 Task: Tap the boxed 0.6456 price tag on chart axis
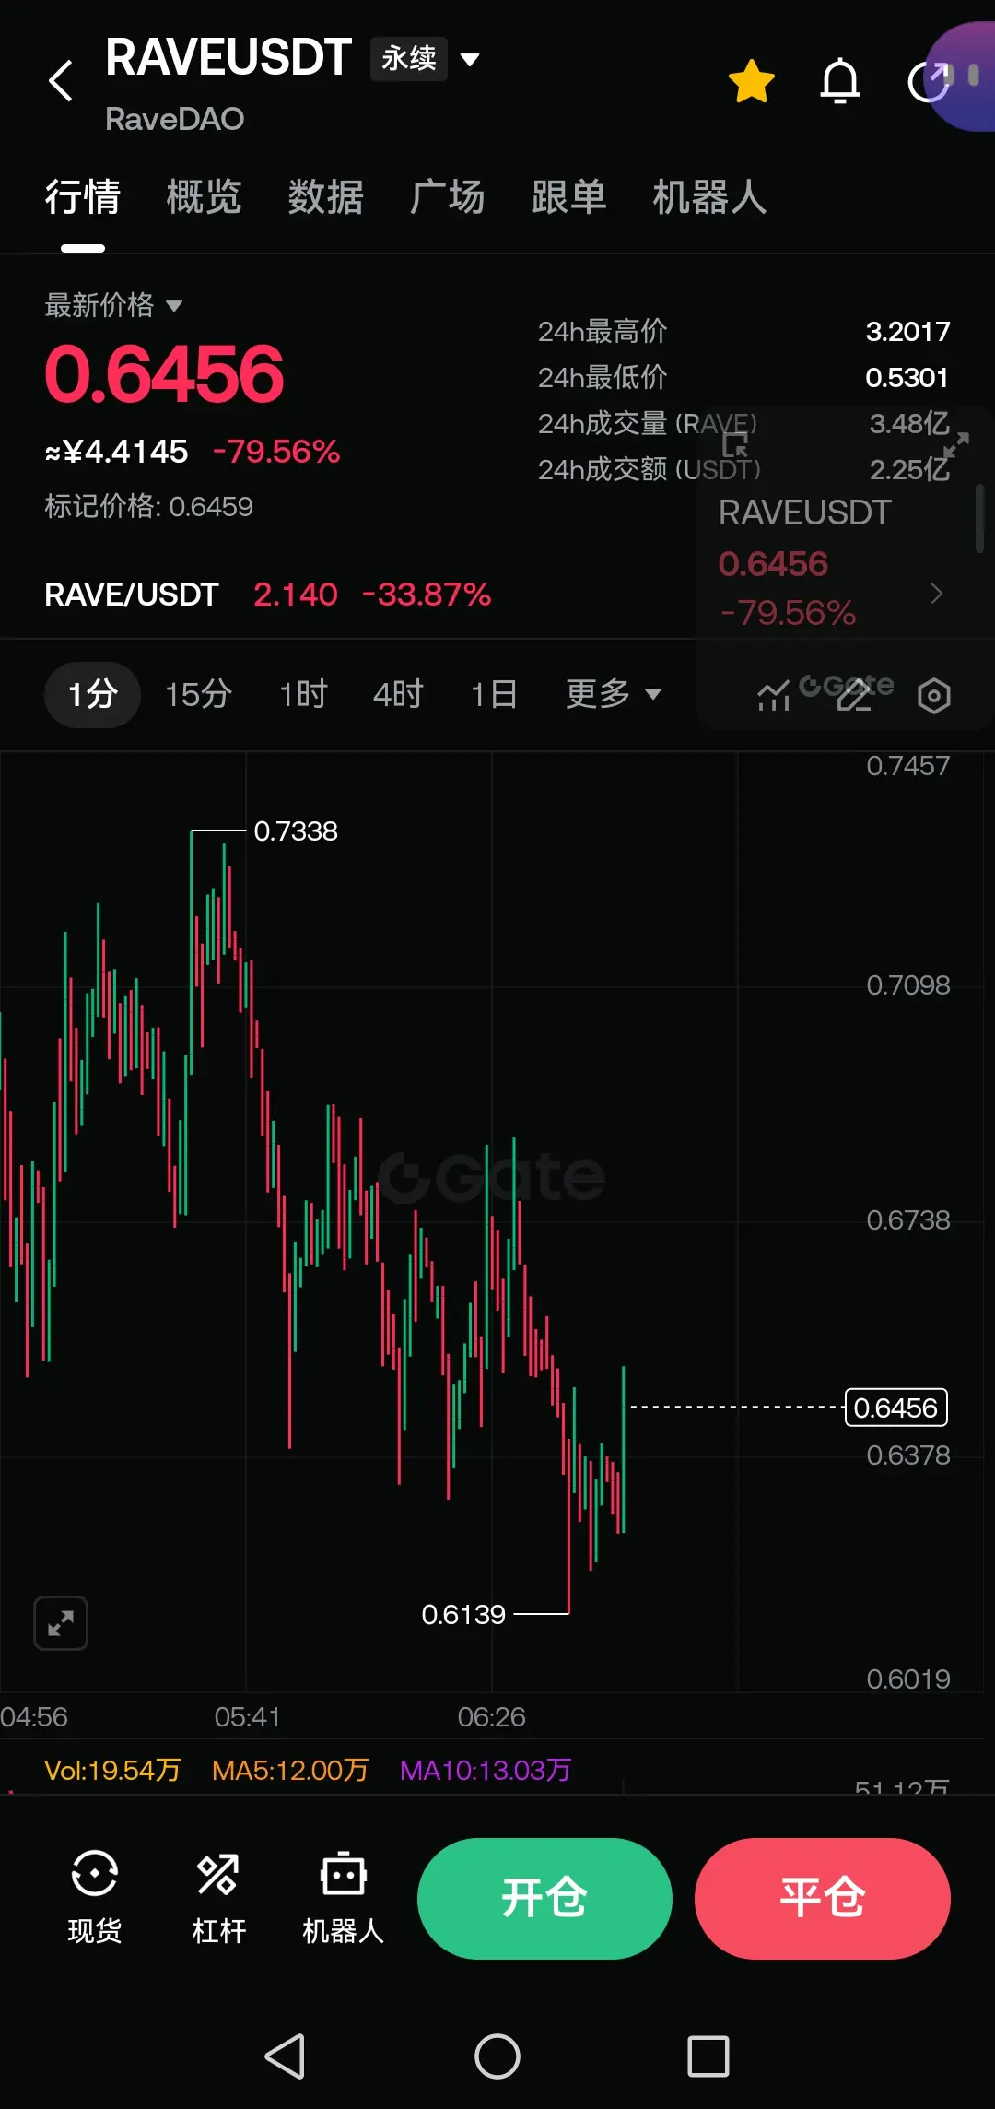pos(895,1408)
